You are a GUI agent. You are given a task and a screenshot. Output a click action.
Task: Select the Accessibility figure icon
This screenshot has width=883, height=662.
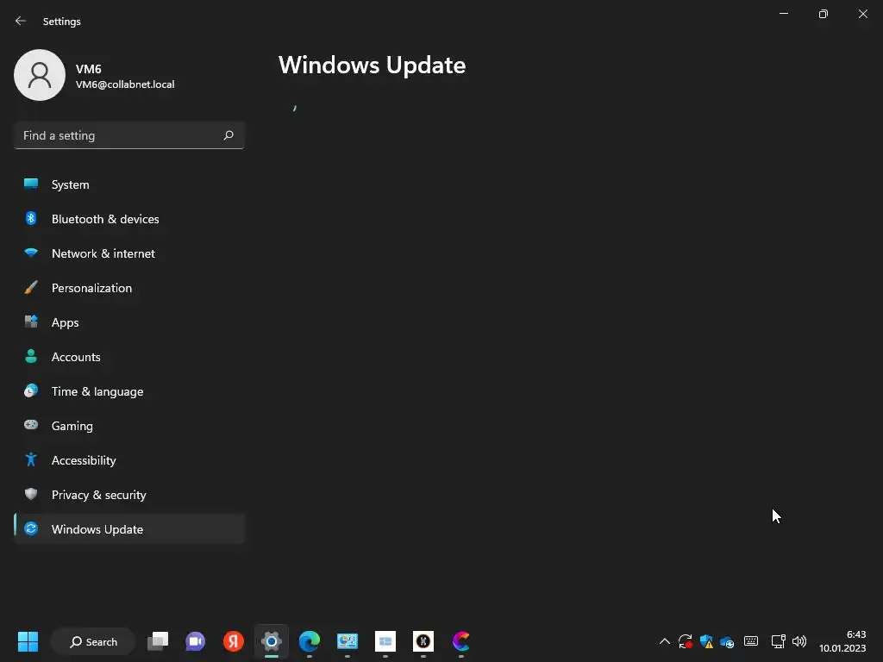point(31,460)
